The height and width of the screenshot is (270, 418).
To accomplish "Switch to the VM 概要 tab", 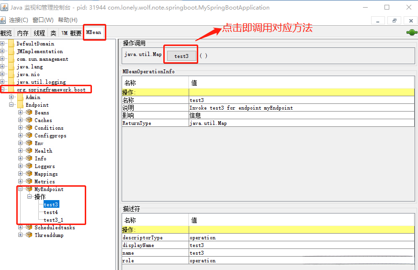I will (x=71, y=33).
